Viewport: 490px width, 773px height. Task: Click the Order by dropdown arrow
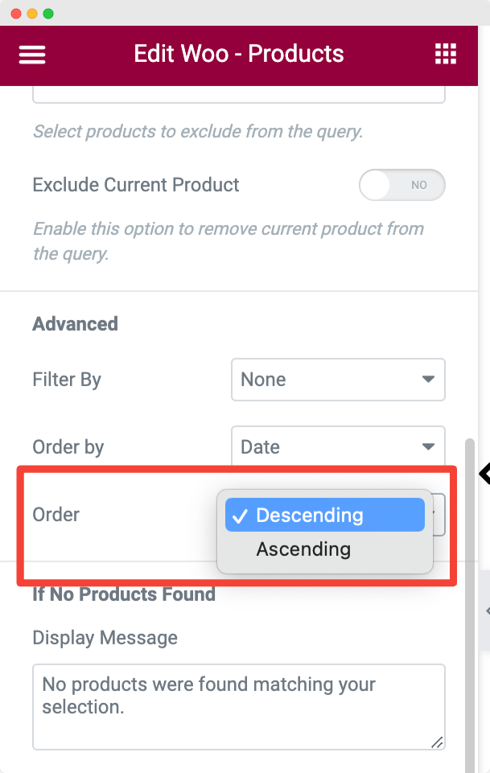point(428,446)
